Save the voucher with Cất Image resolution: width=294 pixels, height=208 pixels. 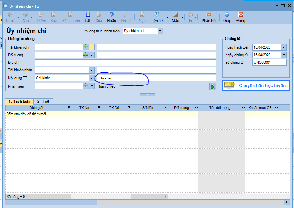[x=88, y=17]
